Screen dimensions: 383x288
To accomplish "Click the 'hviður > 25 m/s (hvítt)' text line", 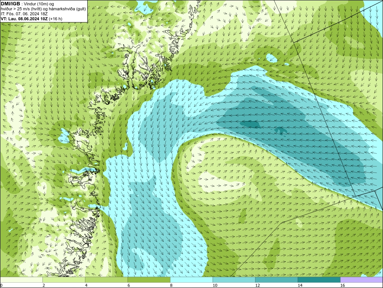I will click(x=43, y=9).
